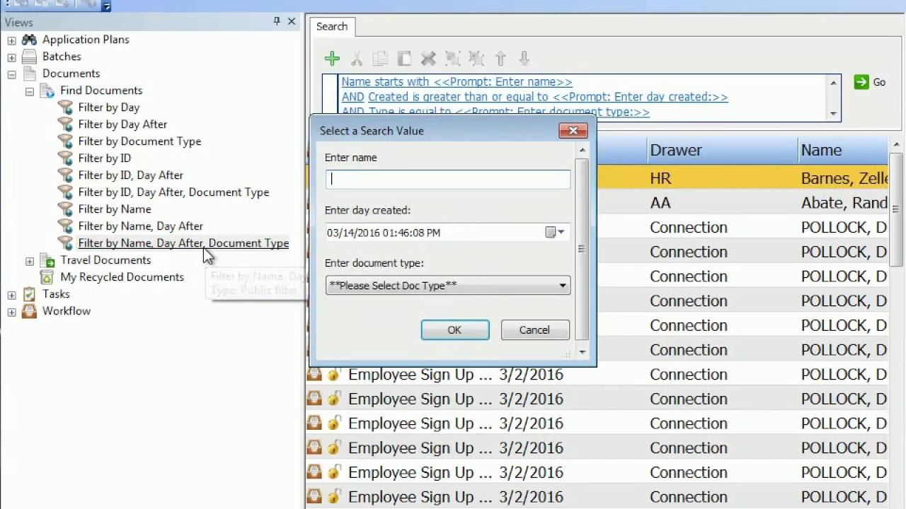Click the Cut scissors icon in search toolbar
The height and width of the screenshot is (509, 906).
tap(357, 59)
